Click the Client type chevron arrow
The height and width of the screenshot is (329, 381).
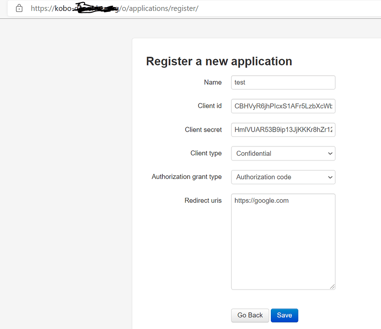coord(330,154)
